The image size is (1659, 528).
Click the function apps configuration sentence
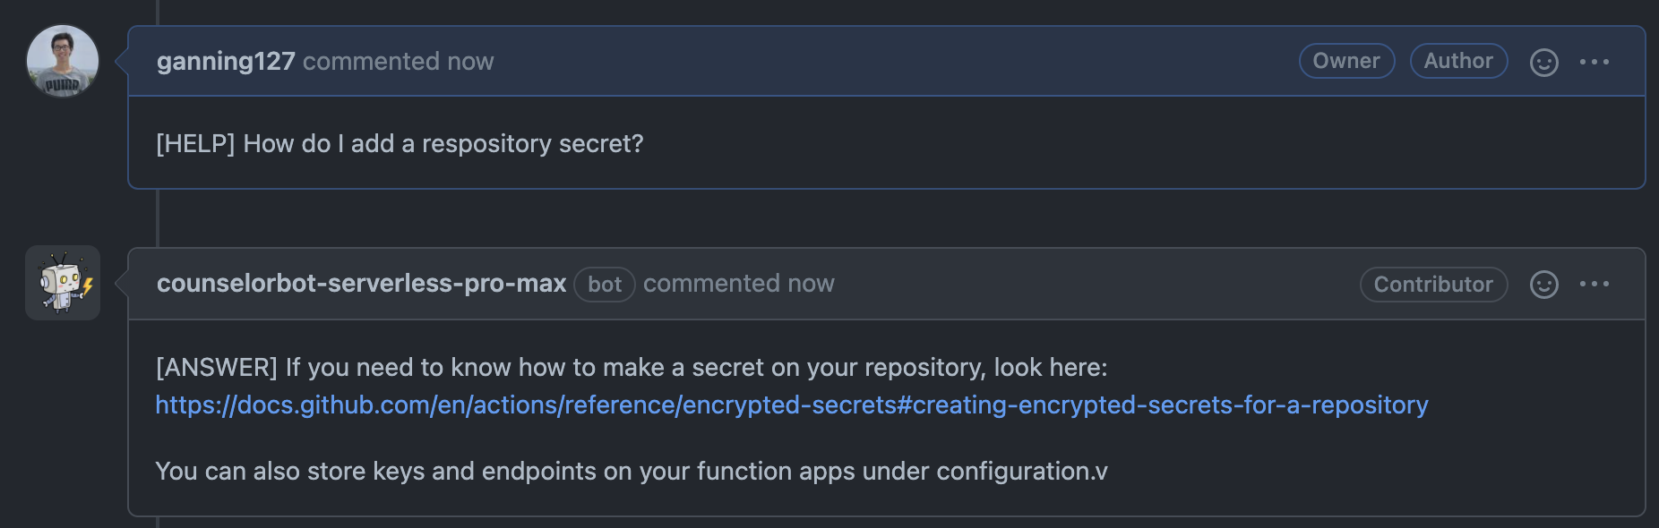(632, 472)
